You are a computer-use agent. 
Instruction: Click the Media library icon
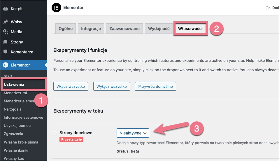click(5, 32)
